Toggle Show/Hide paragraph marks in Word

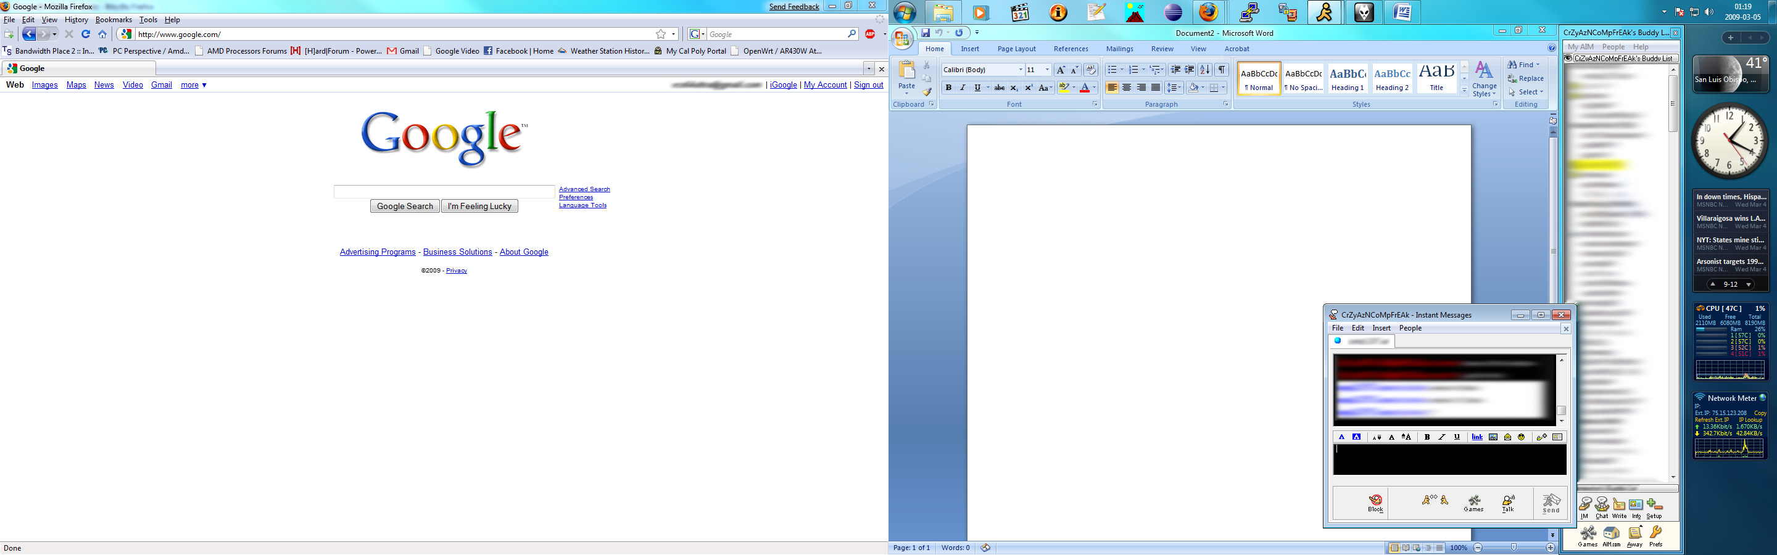1222,70
